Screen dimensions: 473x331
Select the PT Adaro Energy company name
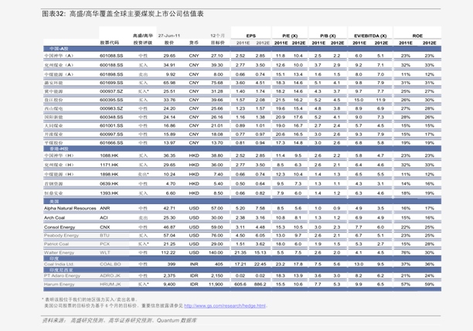62,275
